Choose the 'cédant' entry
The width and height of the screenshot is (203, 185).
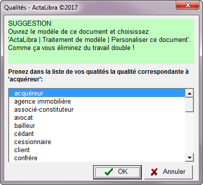(x=97, y=133)
